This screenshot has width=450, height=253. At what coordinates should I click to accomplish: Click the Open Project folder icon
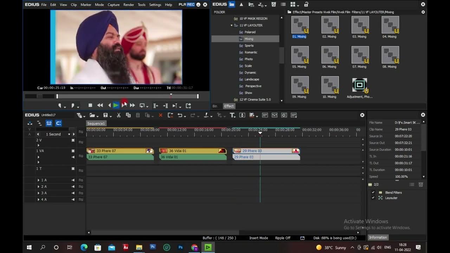pos(92,115)
